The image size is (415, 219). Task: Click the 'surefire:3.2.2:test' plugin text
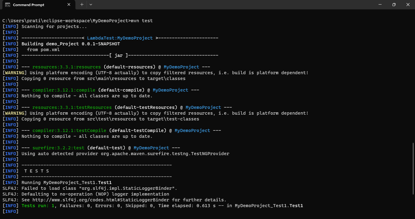coord(58,148)
